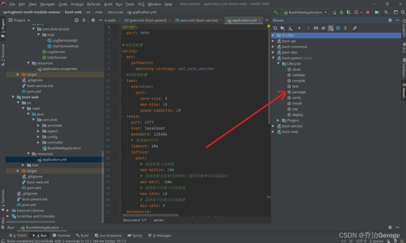
Task: Start debugging with the green bug icon
Action: (341, 12)
